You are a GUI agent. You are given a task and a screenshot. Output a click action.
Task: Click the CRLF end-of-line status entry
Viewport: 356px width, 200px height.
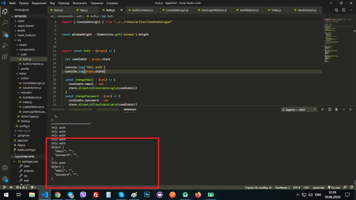pyautogui.click(x=306, y=187)
